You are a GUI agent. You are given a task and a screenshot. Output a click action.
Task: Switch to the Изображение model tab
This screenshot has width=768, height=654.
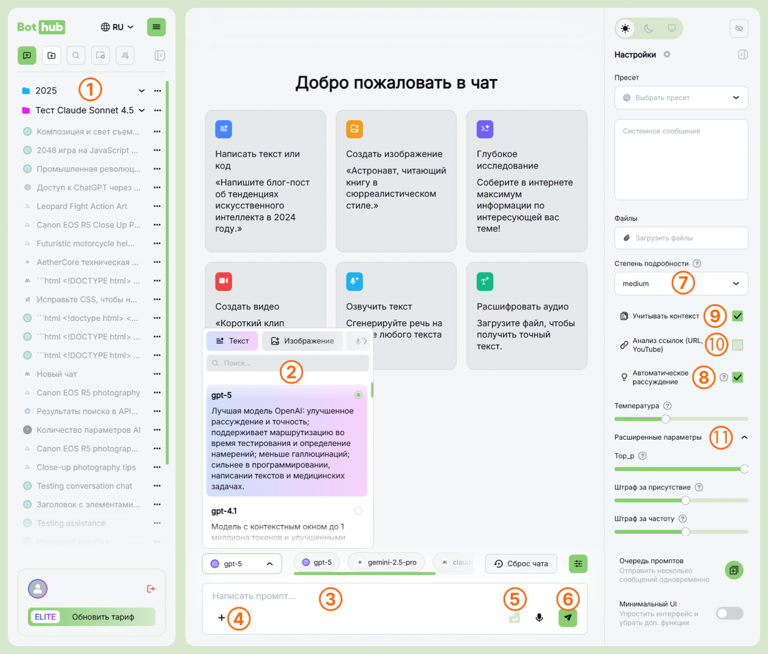point(302,341)
